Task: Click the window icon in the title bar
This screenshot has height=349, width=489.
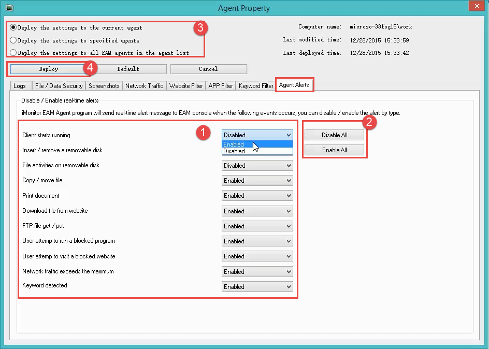Action: 8,8
